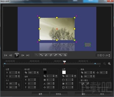Click the Reset button
Screen dimensions: 114x97
point(40,94)
